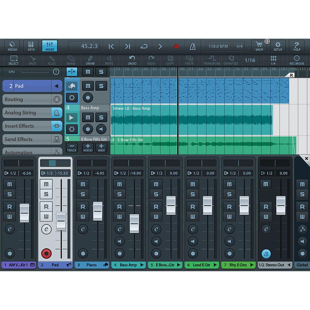The image size is (310, 310).
Task: Toggle the metronome click icon
Action: click(x=192, y=46)
